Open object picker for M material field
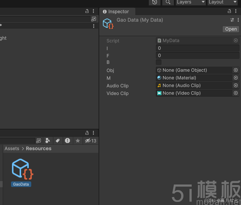Viewport: 241px width, 205px height. coord(236,78)
